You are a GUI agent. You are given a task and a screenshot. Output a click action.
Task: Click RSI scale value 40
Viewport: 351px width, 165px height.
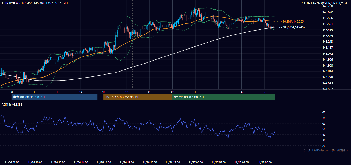click(324, 134)
